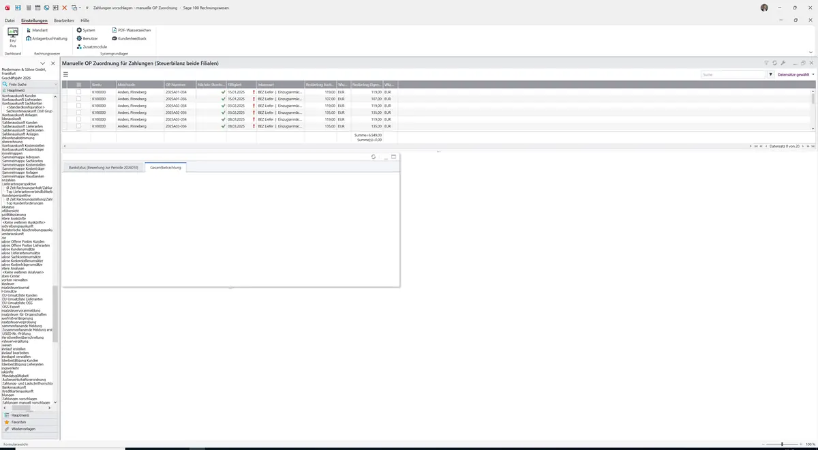The width and height of the screenshot is (818, 450).
Task: Click the search filter black dropdown arrow
Action: 771,74
